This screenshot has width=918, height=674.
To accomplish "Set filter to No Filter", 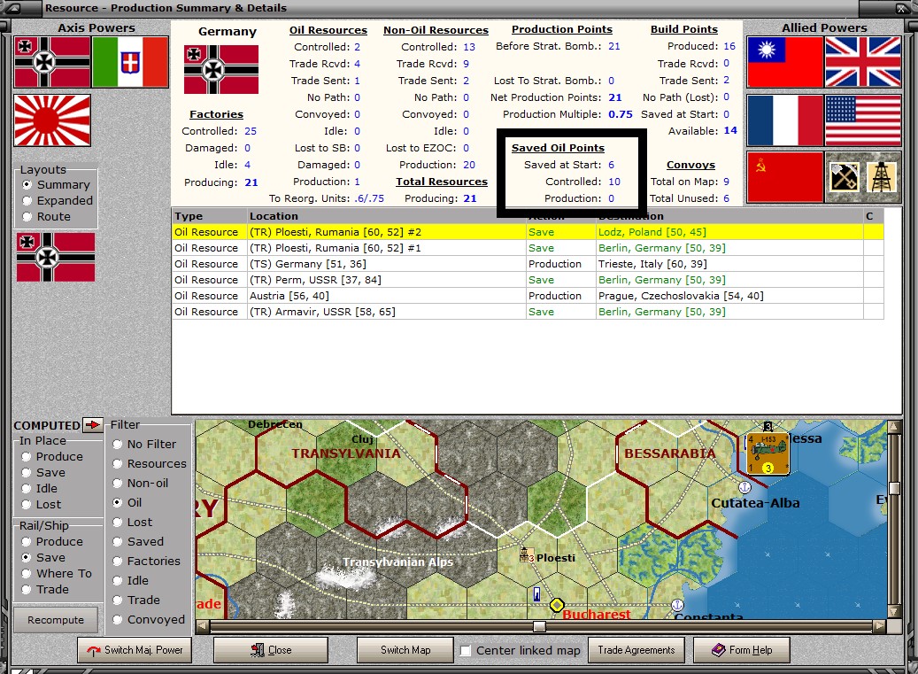I will pos(117,445).
